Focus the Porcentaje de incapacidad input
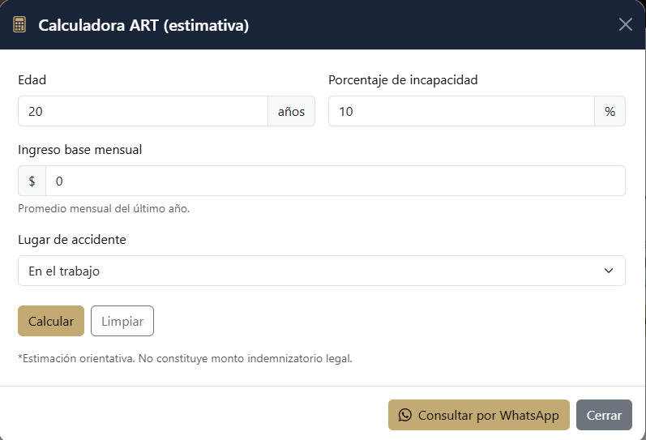 [461, 111]
